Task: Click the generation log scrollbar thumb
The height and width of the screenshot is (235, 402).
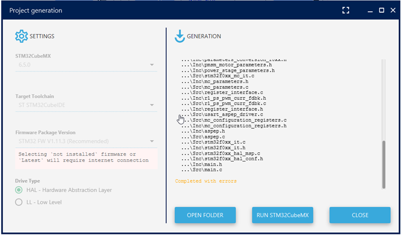Action: [384, 165]
